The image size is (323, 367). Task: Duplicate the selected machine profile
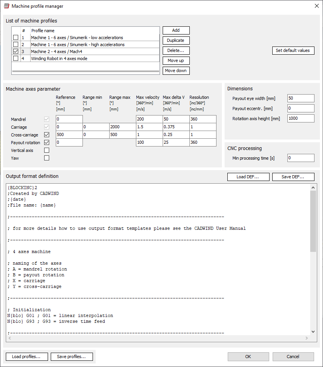click(x=176, y=40)
